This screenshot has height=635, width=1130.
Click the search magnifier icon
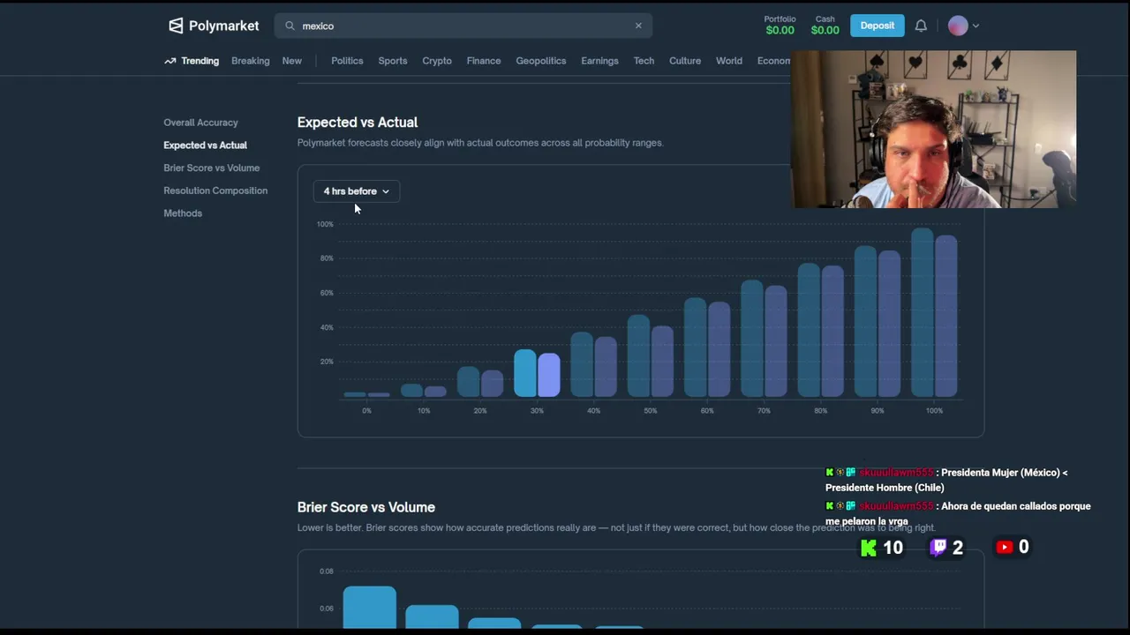290,26
